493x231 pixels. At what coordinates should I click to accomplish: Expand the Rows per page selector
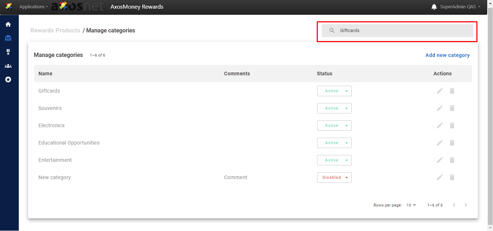(x=411, y=205)
